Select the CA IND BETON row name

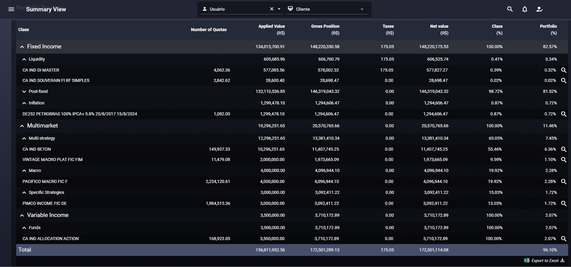click(36, 149)
